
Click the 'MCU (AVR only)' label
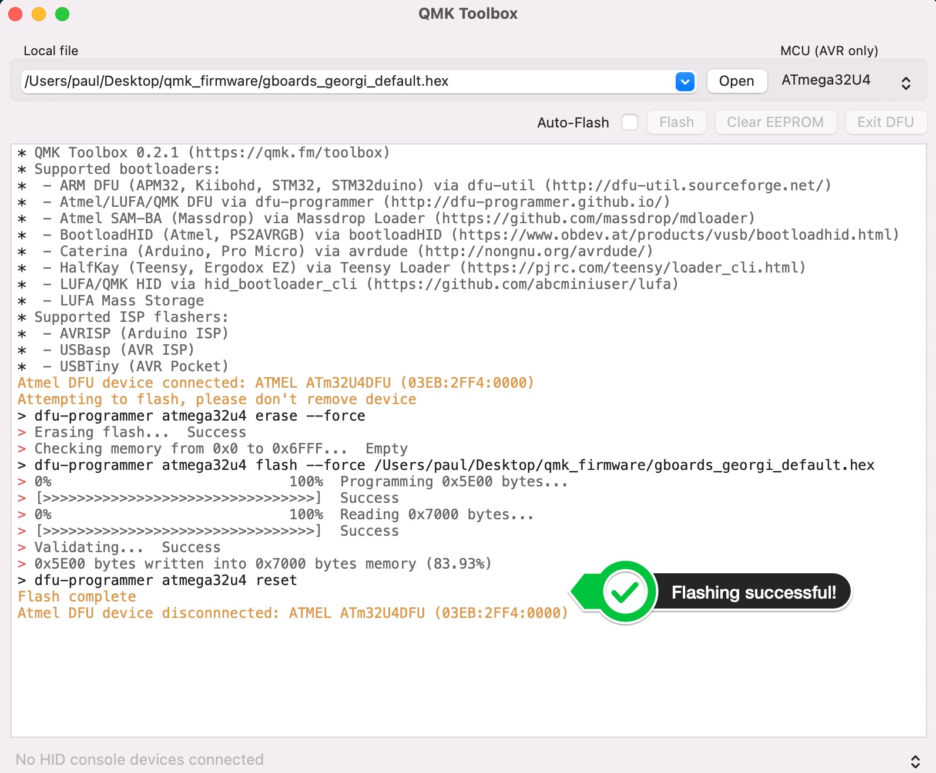pyautogui.click(x=829, y=51)
